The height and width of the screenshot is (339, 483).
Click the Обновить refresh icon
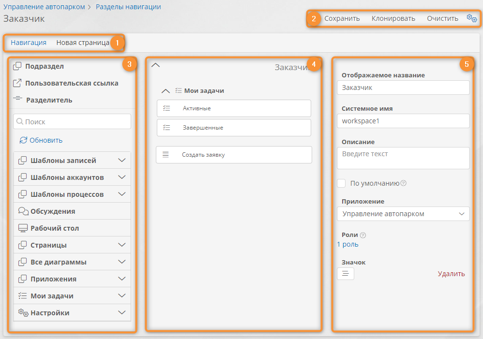coord(23,140)
